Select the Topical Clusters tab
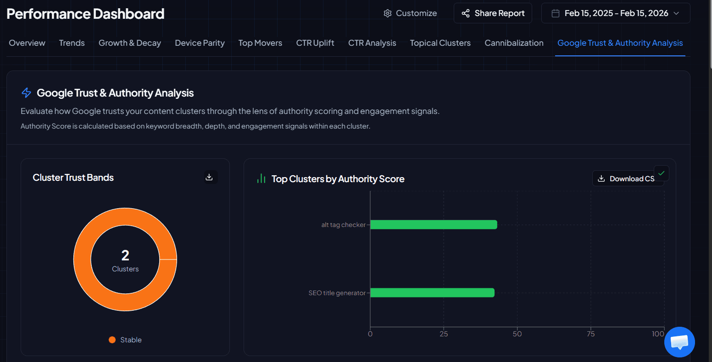The image size is (712, 362). (x=440, y=43)
